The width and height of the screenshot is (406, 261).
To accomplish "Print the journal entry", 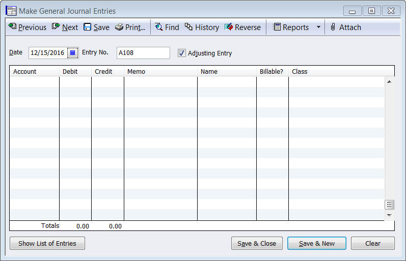I will (x=130, y=27).
